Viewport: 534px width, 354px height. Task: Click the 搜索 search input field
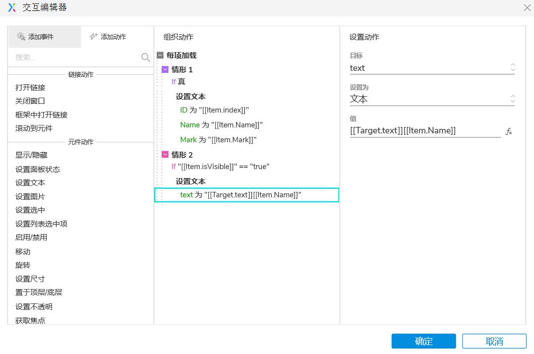pos(74,58)
